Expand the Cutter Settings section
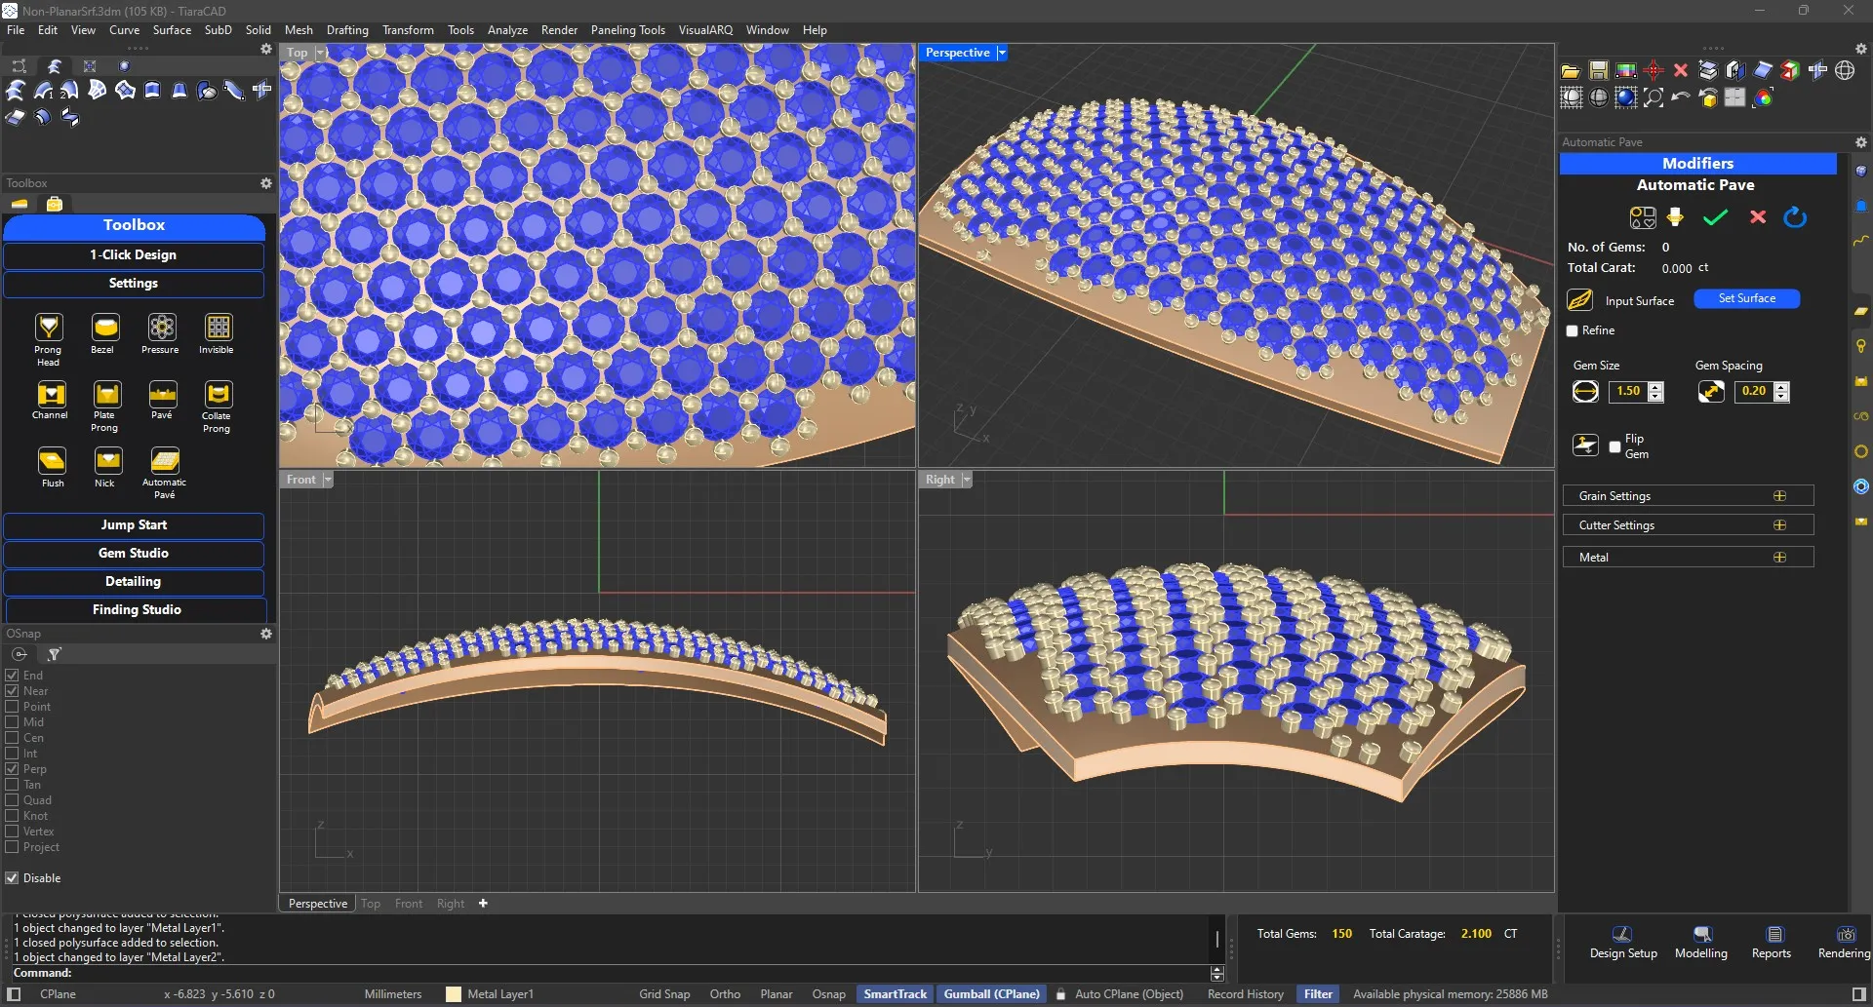The image size is (1873, 1007). click(1779, 525)
